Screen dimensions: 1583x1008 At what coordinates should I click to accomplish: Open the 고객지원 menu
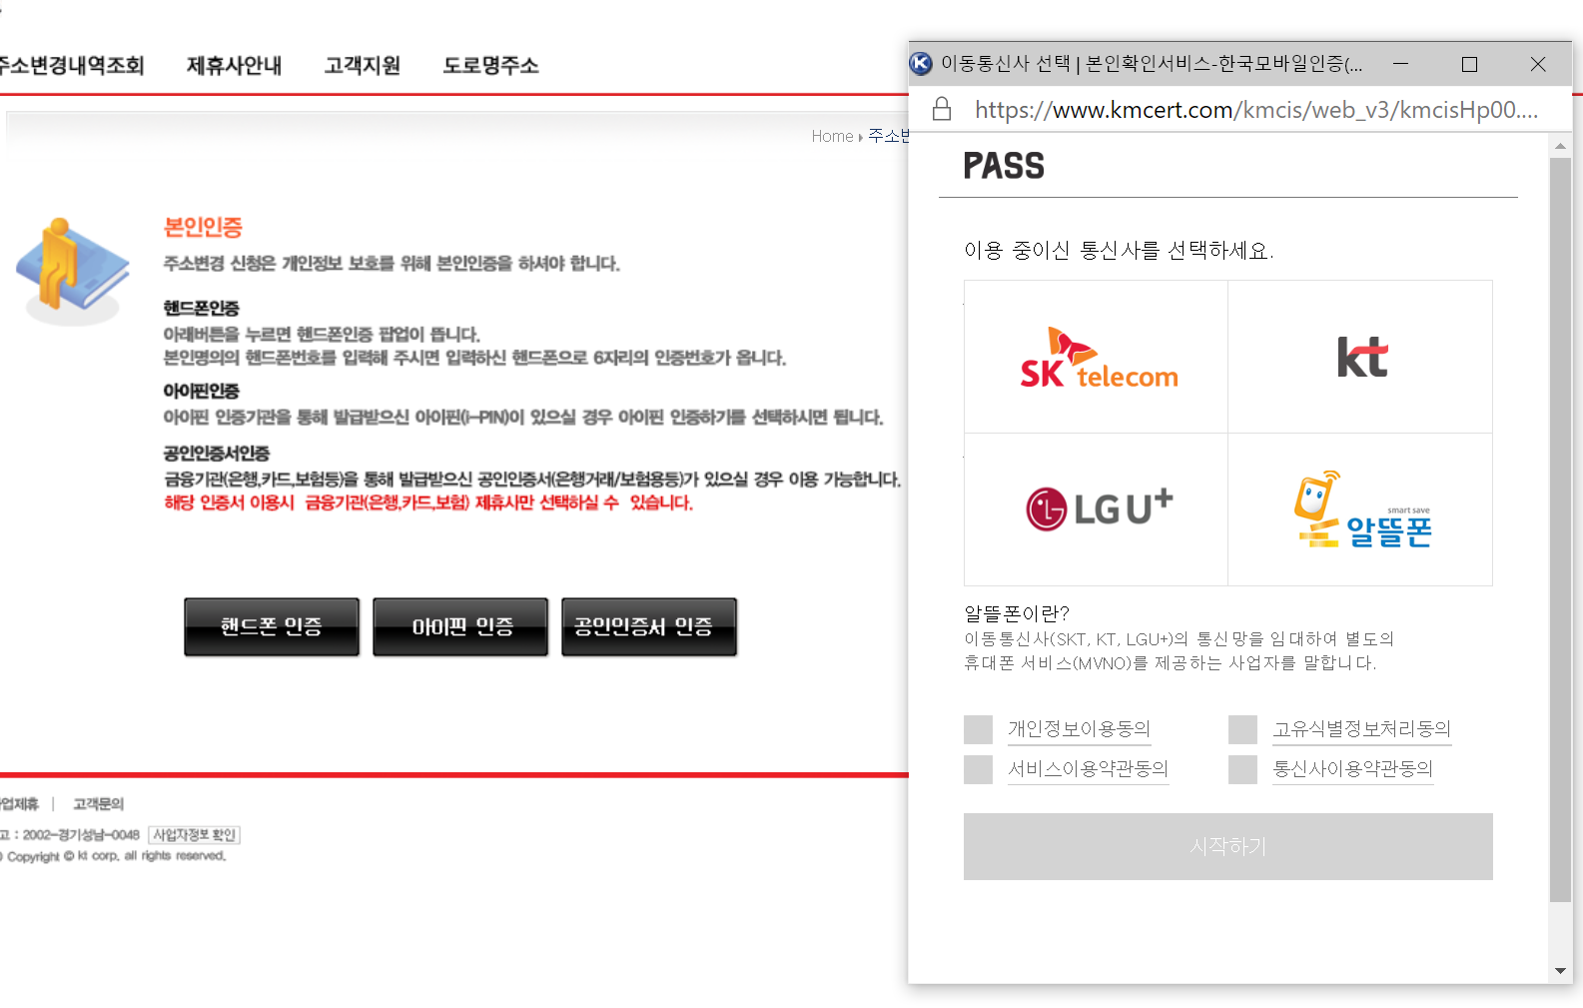click(362, 66)
